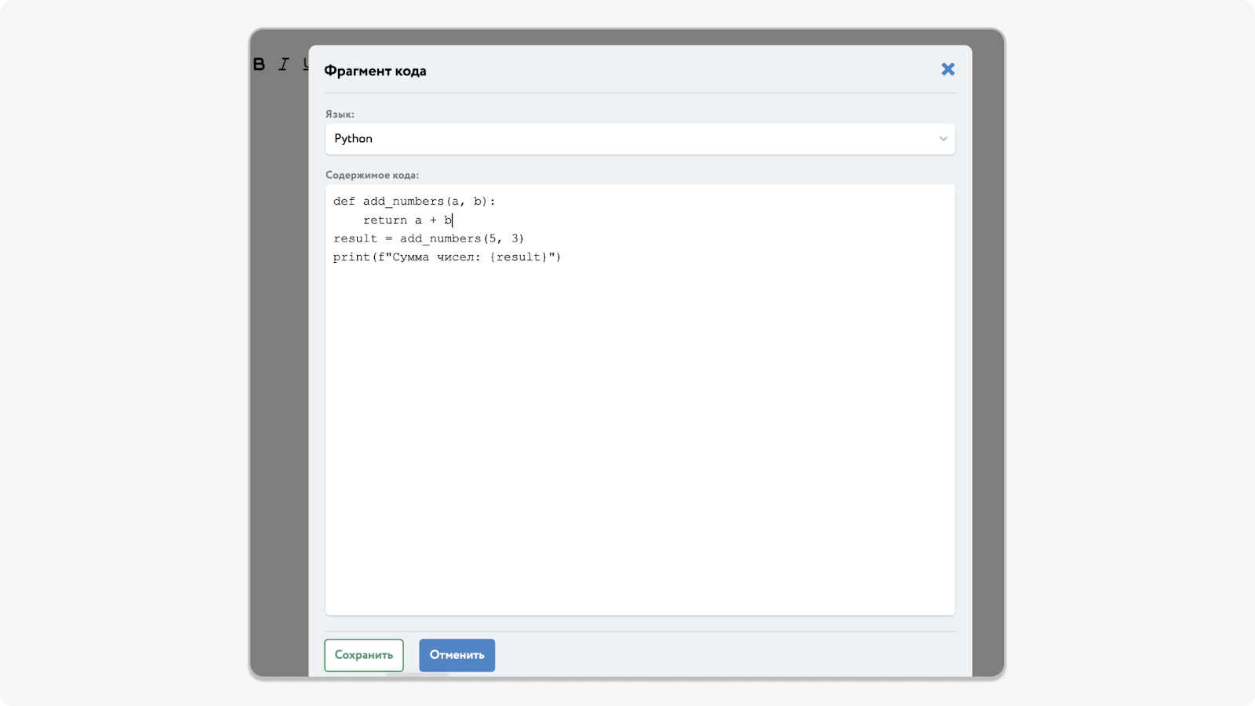Image resolution: width=1255 pixels, height=706 pixels.
Task: Click the dropdown chevron arrow next to Python
Action: pyautogui.click(x=943, y=139)
